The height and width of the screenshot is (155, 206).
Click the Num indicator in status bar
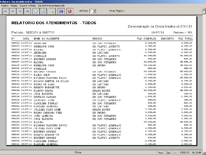160,153
